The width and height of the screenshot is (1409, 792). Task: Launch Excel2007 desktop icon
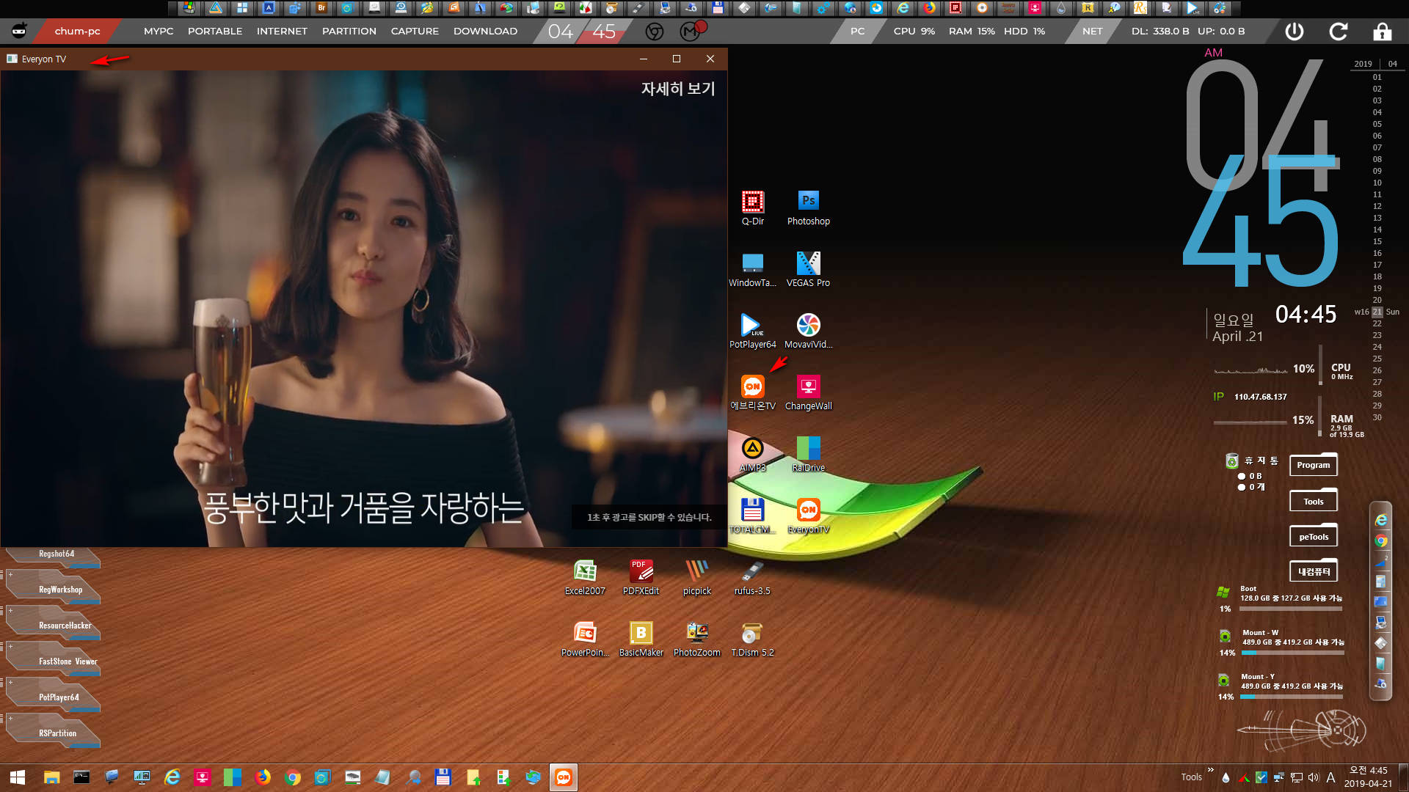(x=585, y=577)
